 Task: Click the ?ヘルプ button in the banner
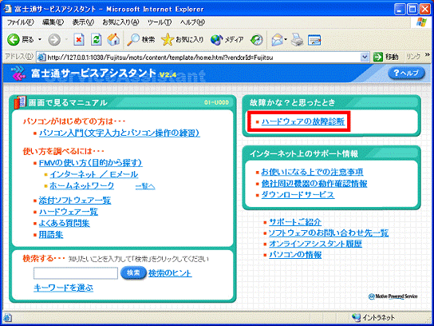tap(406, 74)
